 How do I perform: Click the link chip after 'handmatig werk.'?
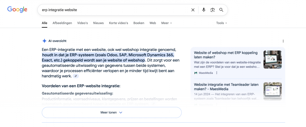click(76, 76)
